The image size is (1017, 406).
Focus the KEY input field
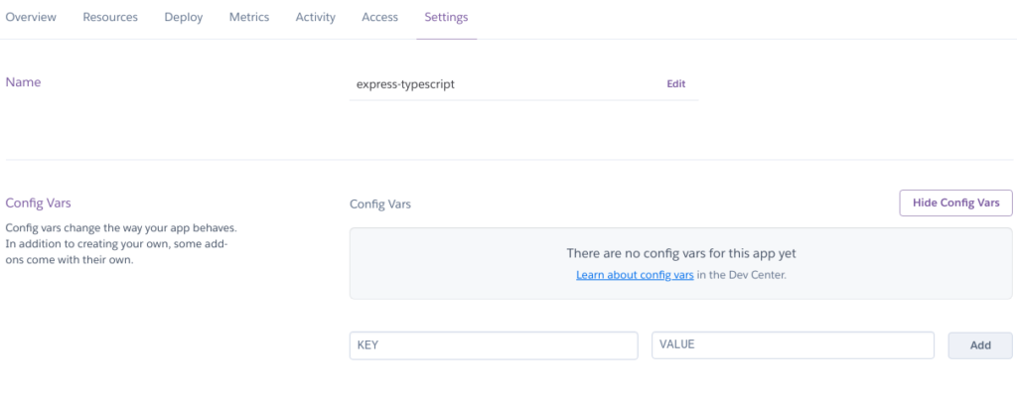point(494,345)
